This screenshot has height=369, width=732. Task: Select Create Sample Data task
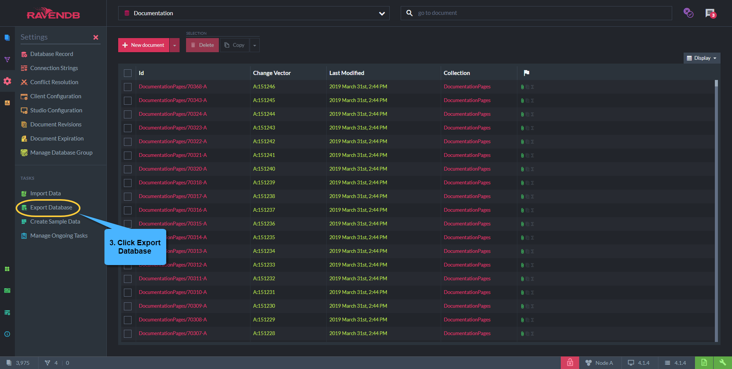55,222
